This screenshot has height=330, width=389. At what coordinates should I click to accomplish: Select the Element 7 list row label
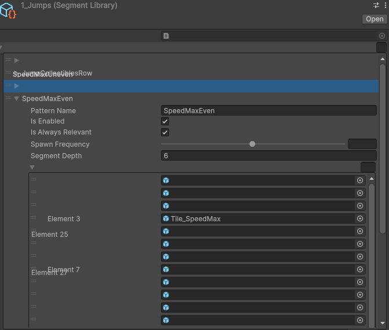(x=64, y=269)
